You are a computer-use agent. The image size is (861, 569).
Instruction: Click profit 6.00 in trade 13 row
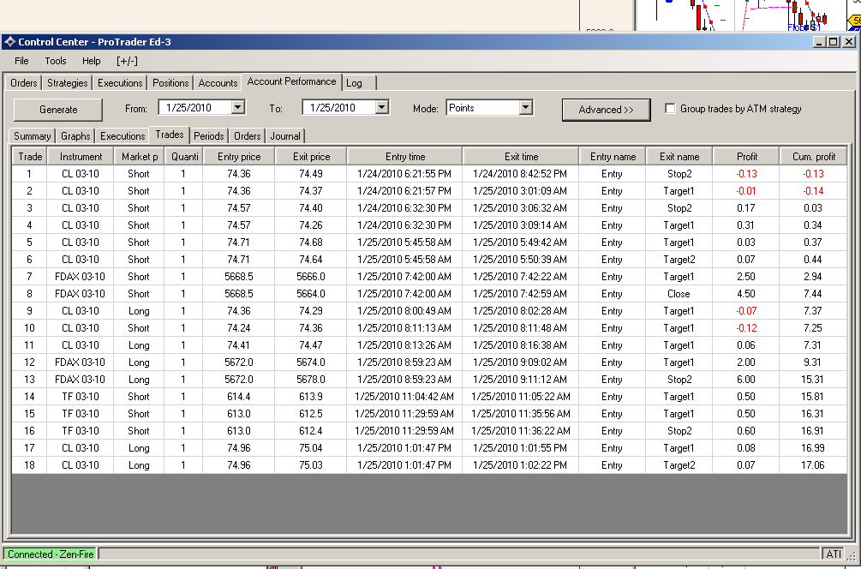[x=746, y=379]
